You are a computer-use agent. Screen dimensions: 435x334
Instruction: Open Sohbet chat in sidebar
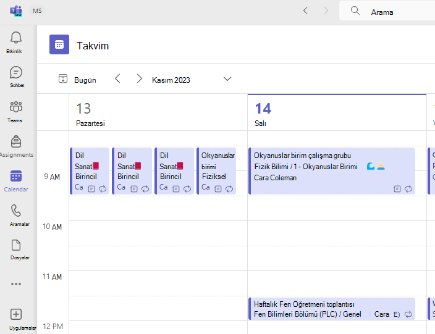click(x=16, y=72)
